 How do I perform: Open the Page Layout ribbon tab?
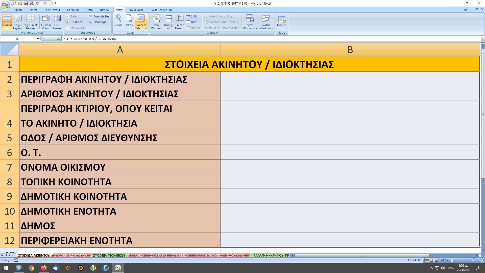[52, 10]
